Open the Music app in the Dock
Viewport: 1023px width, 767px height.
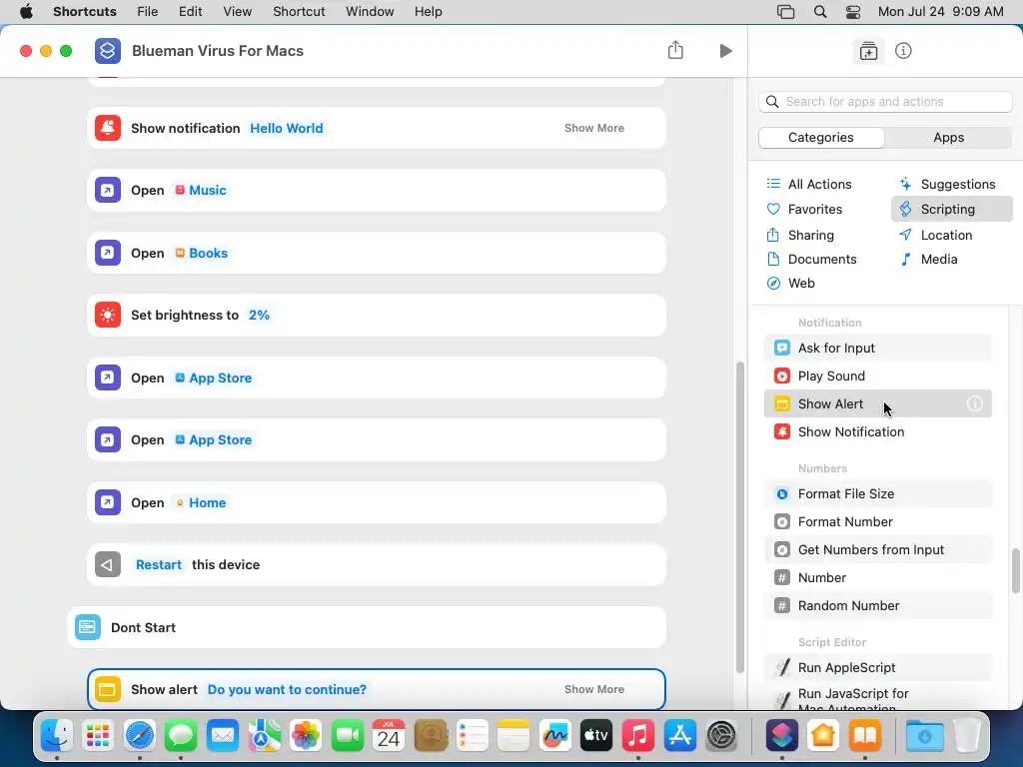(638, 736)
